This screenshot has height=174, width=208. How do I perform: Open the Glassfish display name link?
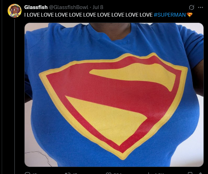[36, 7]
